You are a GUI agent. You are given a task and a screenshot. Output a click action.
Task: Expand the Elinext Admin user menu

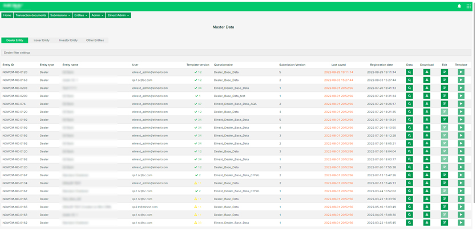[118, 15]
